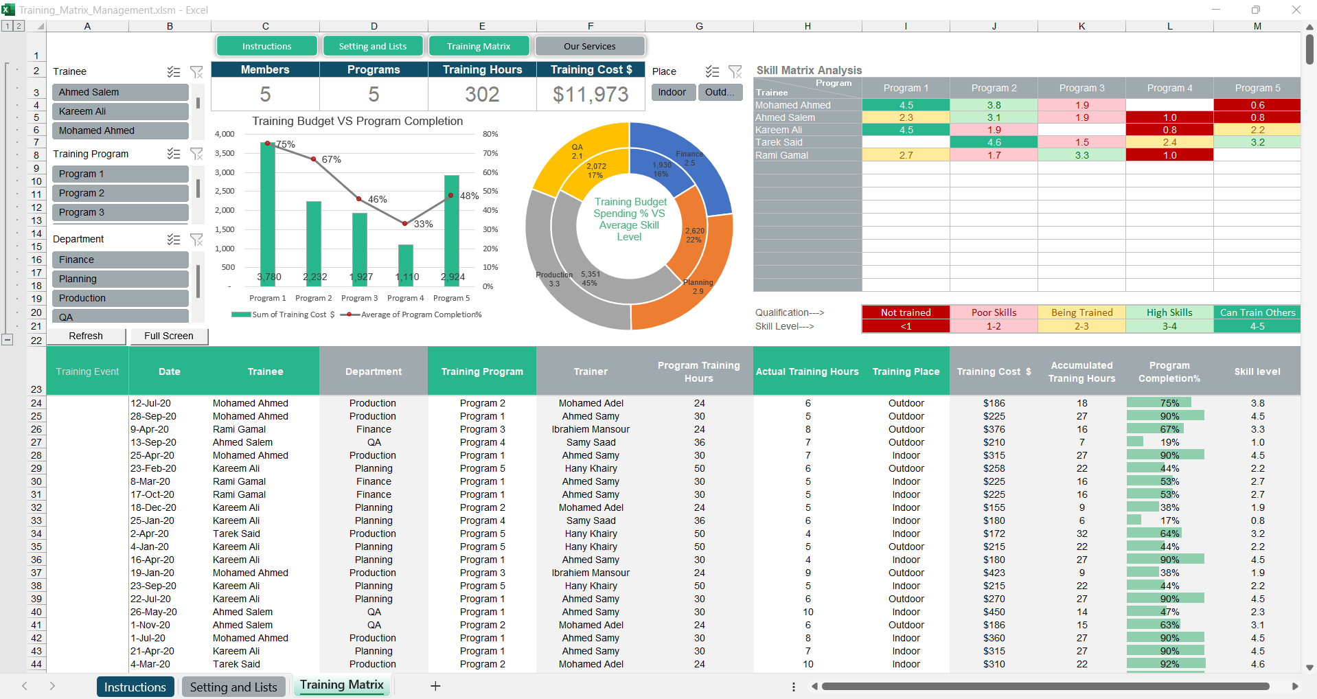1317x699 pixels.
Task: Toggle multi-select on Training Program slicer
Action: (174, 154)
